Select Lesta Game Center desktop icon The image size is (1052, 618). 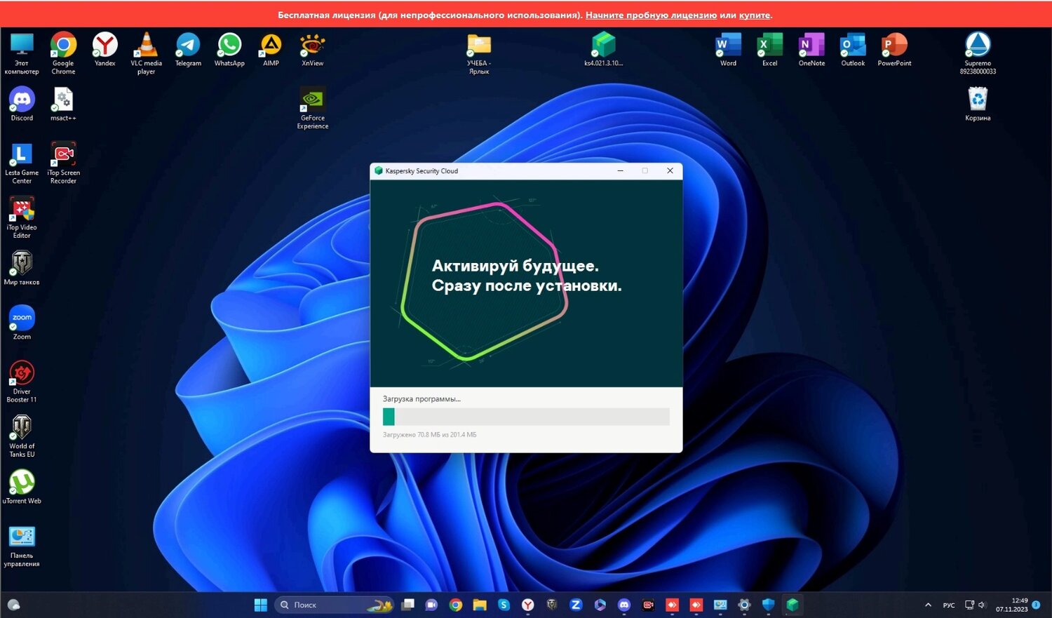click(x=22, y=163)
